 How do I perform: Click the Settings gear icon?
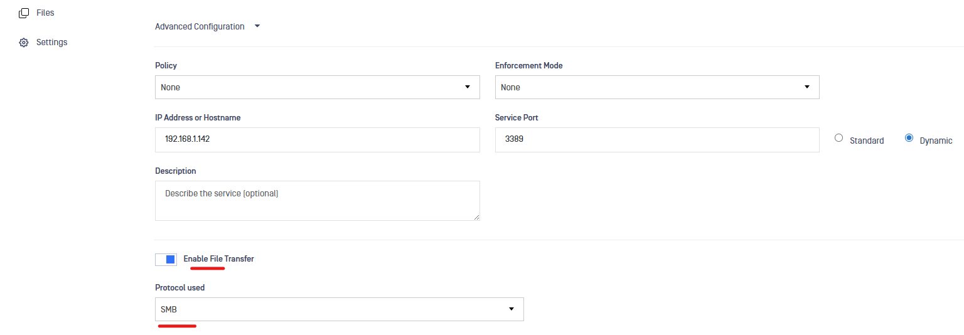click(24, 43)
